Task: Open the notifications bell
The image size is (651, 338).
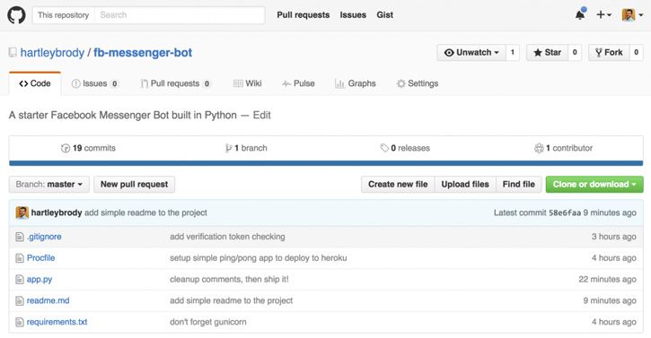Action: [580, 14]
